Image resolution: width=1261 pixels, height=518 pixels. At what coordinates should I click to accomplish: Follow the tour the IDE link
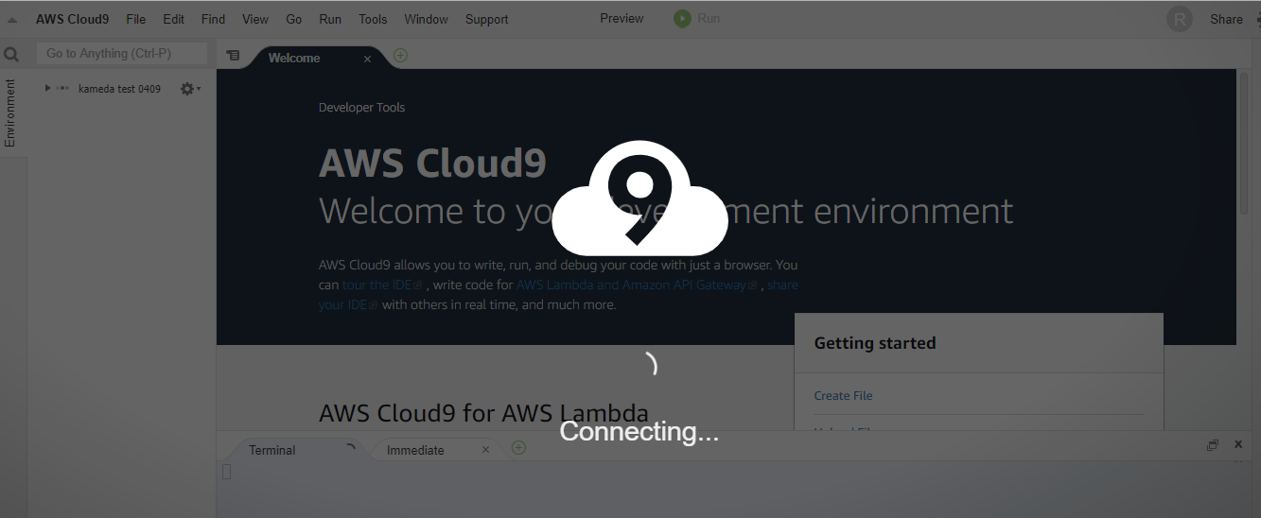coord(384,285)
